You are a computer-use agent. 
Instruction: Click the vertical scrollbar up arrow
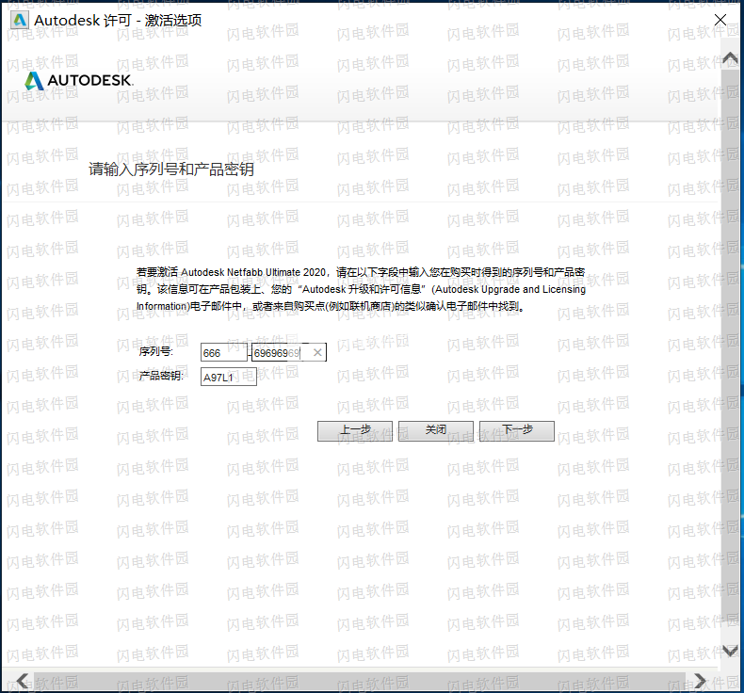pyautogui.click(x=730, y=58)
